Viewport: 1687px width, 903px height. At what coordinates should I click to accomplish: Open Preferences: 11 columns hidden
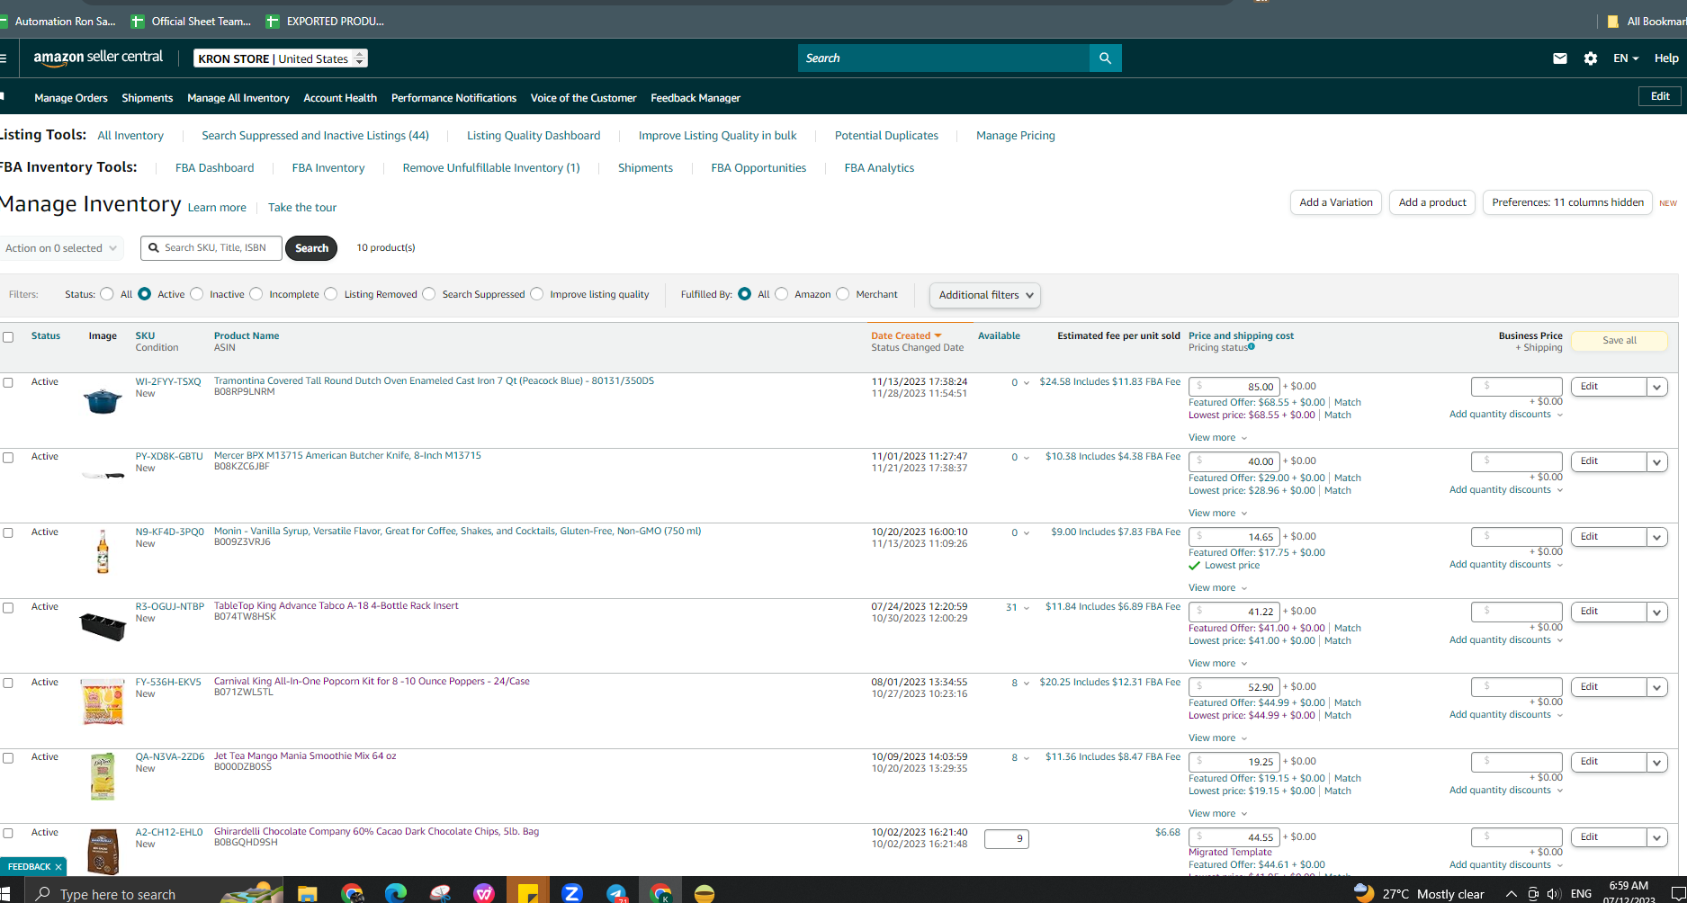tap(1567, 202)
